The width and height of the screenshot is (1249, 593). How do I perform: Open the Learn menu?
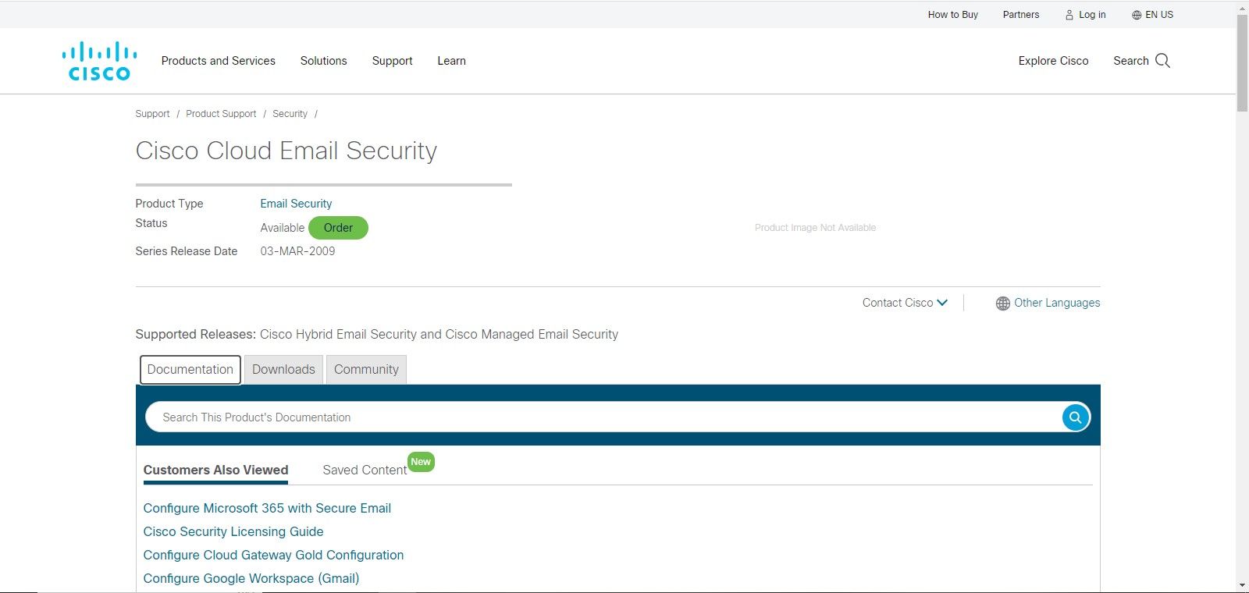click(452, 61)
